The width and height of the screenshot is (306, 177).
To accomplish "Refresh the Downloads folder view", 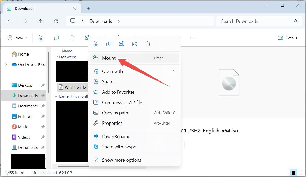I will tap(56, 21).
